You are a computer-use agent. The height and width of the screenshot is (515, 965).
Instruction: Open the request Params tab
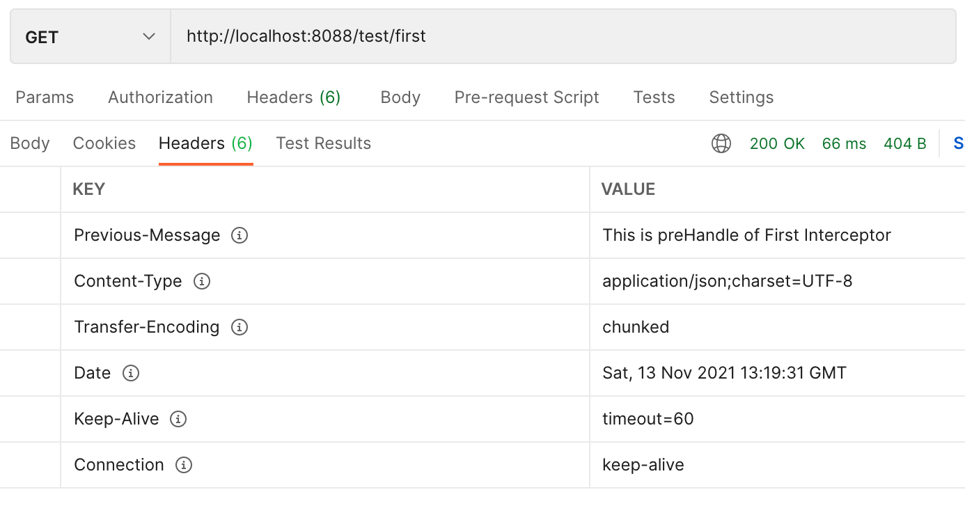[x=45, y=97]
